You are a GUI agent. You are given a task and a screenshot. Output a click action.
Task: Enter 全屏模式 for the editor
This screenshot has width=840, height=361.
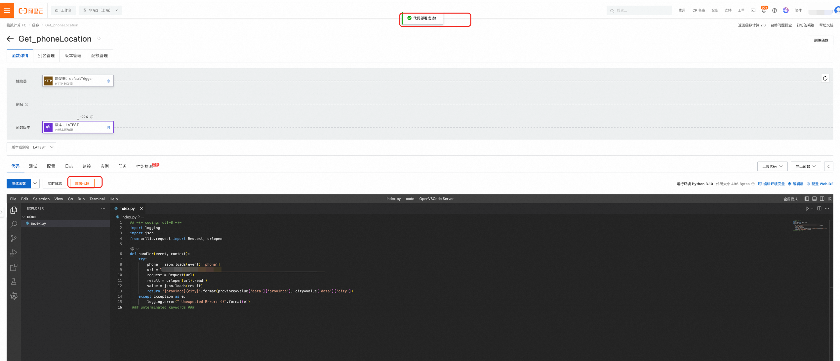click(x=790, y=199)
